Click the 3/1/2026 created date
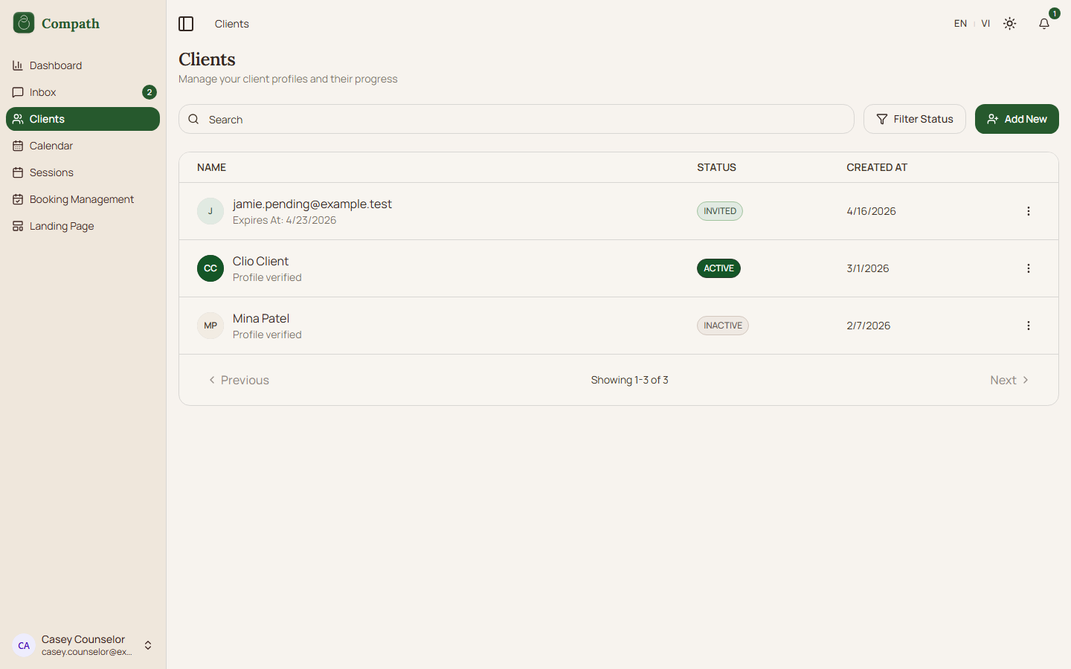1071x669 pixels. pyautogui.click(x=868, y=268)
